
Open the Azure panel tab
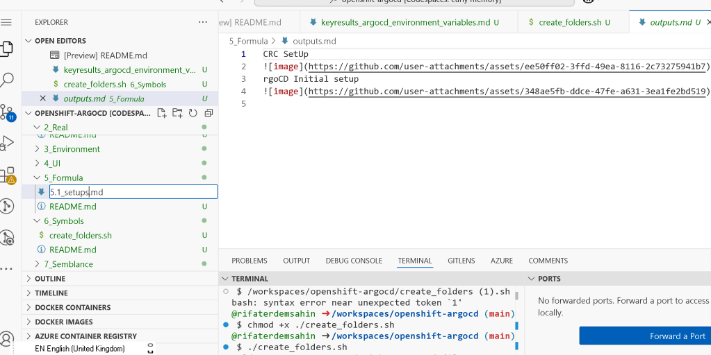point(502,261)
